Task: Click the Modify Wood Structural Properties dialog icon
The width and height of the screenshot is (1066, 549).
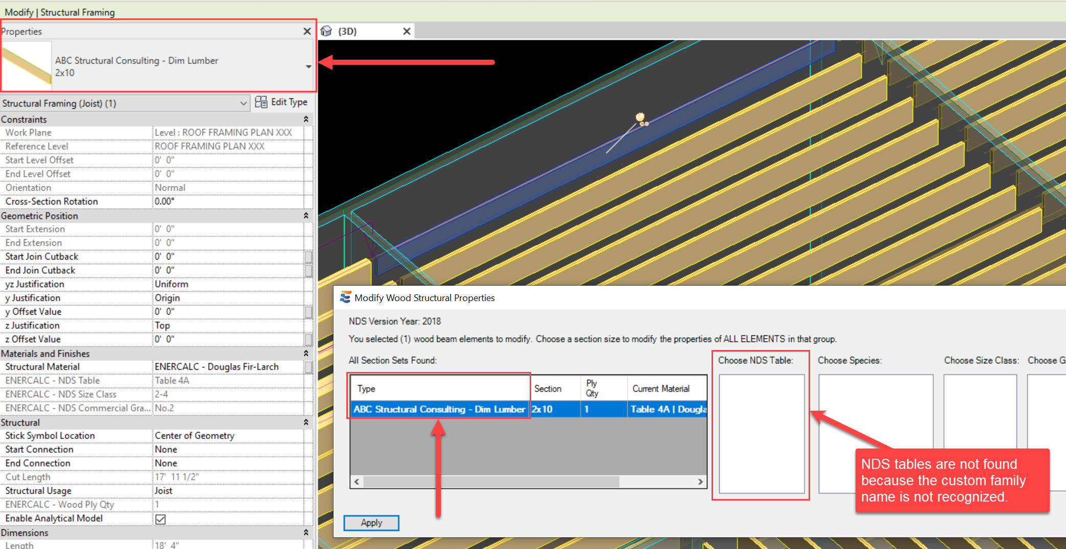Action: point(345,297)
